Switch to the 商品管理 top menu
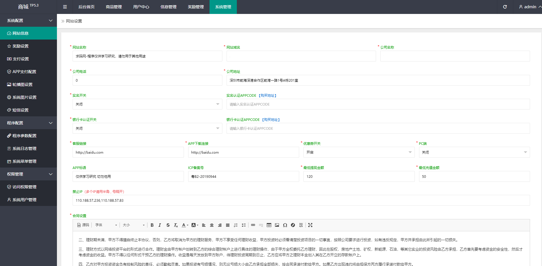This screenshot has height=266, width=542. [114, 7]
